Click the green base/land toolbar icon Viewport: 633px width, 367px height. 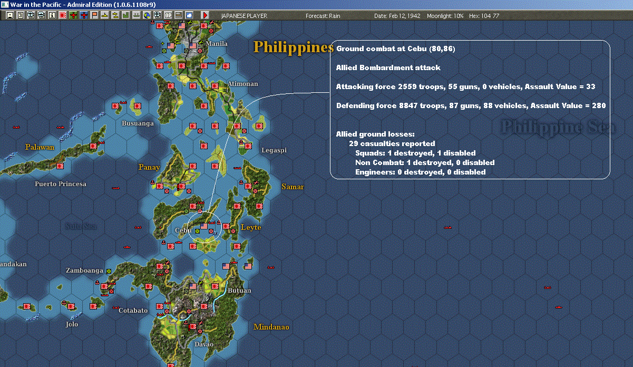coord(126,15)
